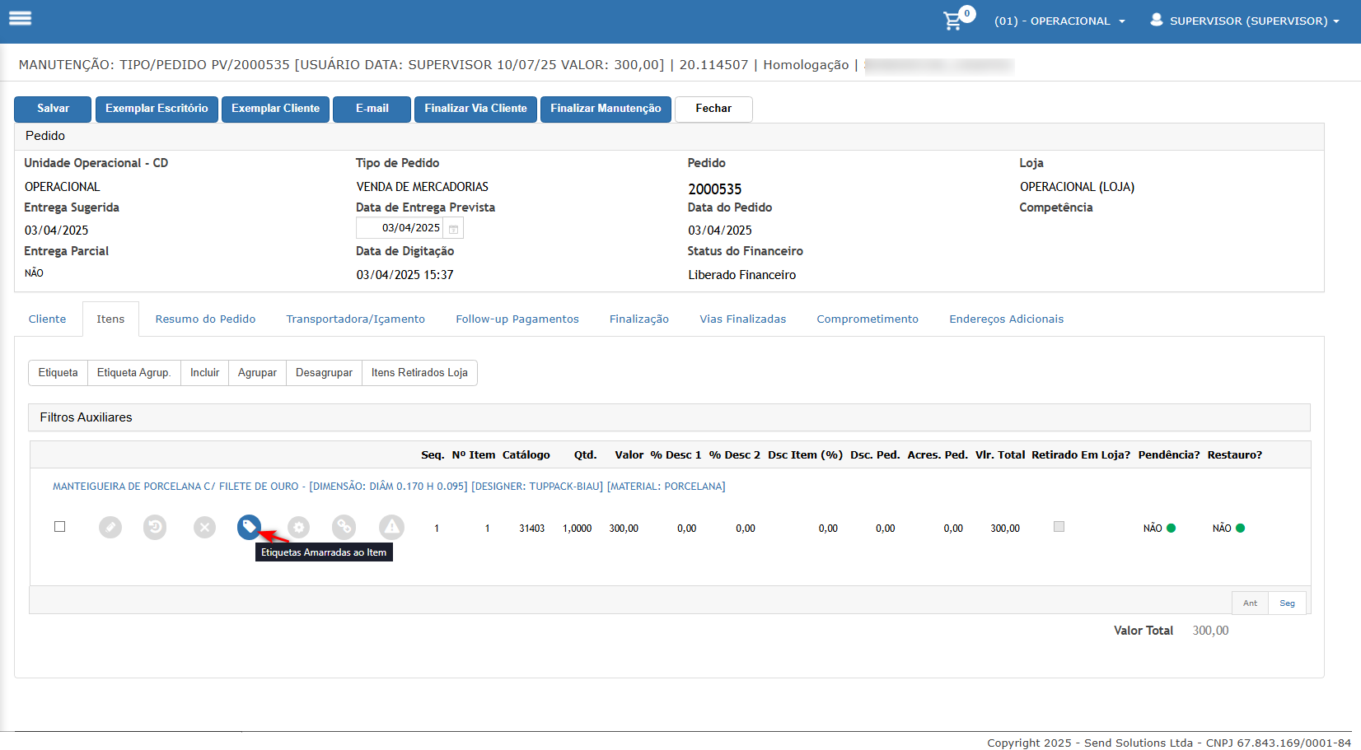
Task: Click Vlr. Total column header
Action: [1000, 455]
